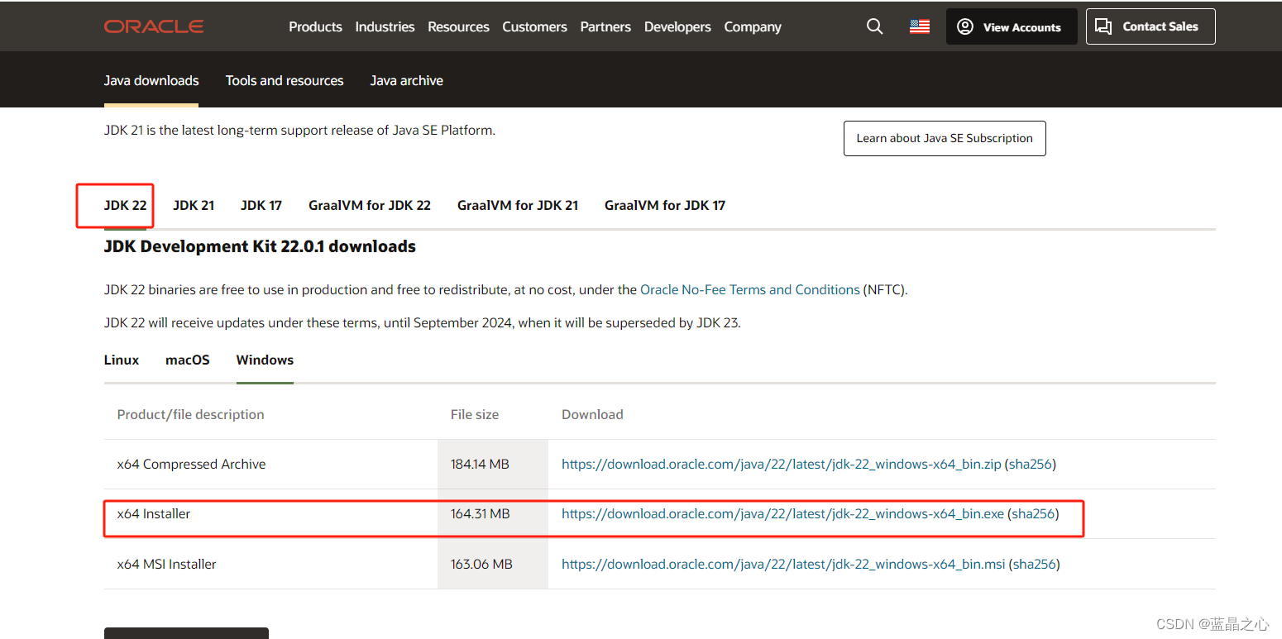
Task: Click the File size column header
Action: [475, 414]
